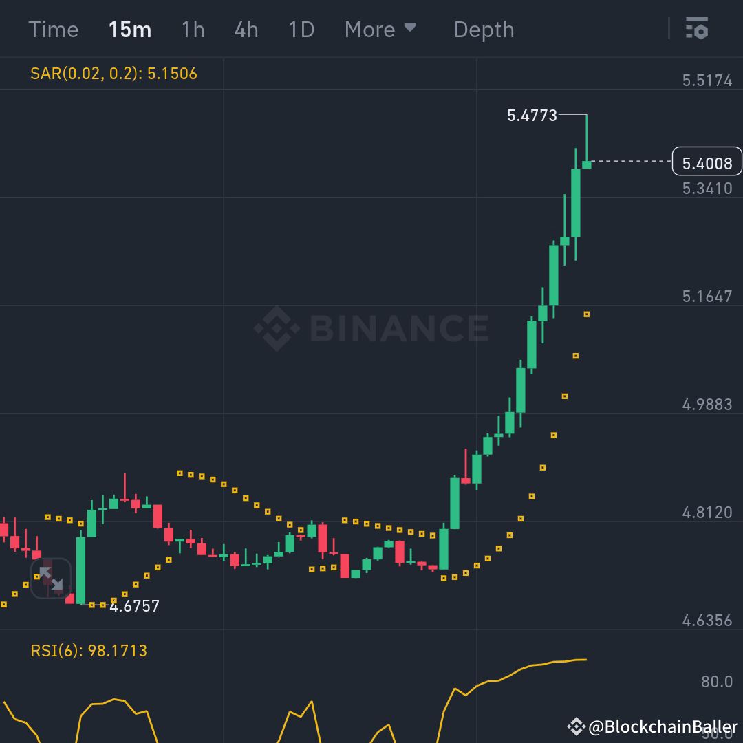Screen dimensions: 743x743
Task: Click the high price label 5.4773
Action: coord(532,115)
